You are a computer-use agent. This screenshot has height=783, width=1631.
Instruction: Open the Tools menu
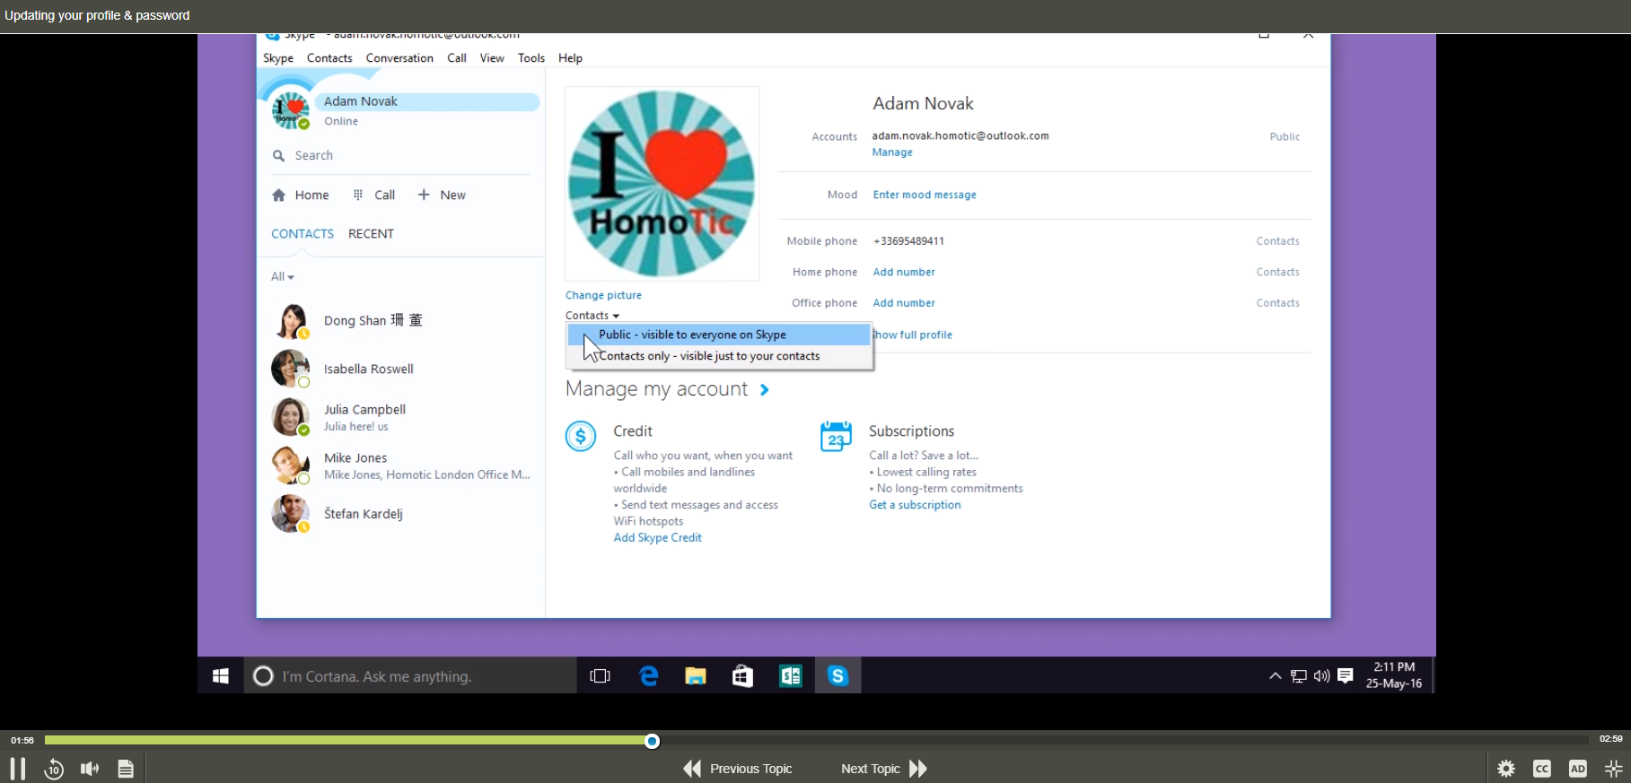[x=531, y=58]
